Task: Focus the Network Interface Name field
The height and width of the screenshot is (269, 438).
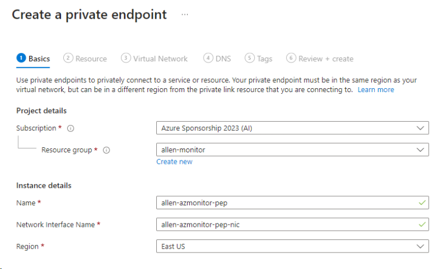Action: [293, 225]
